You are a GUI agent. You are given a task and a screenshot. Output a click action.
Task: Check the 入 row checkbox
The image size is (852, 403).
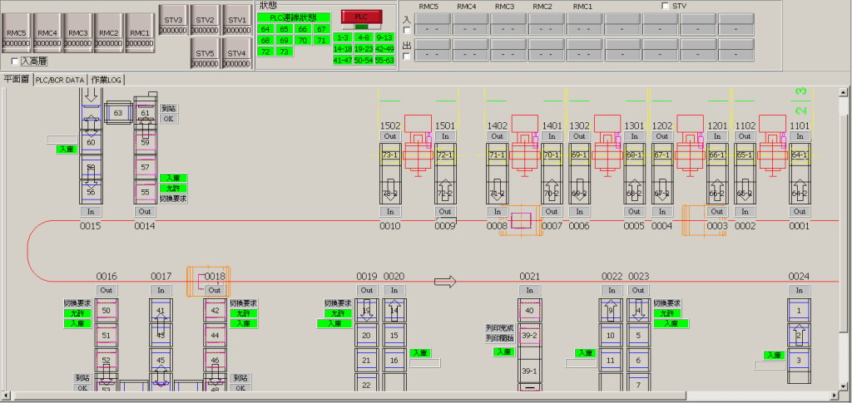(x=407, y=30)
